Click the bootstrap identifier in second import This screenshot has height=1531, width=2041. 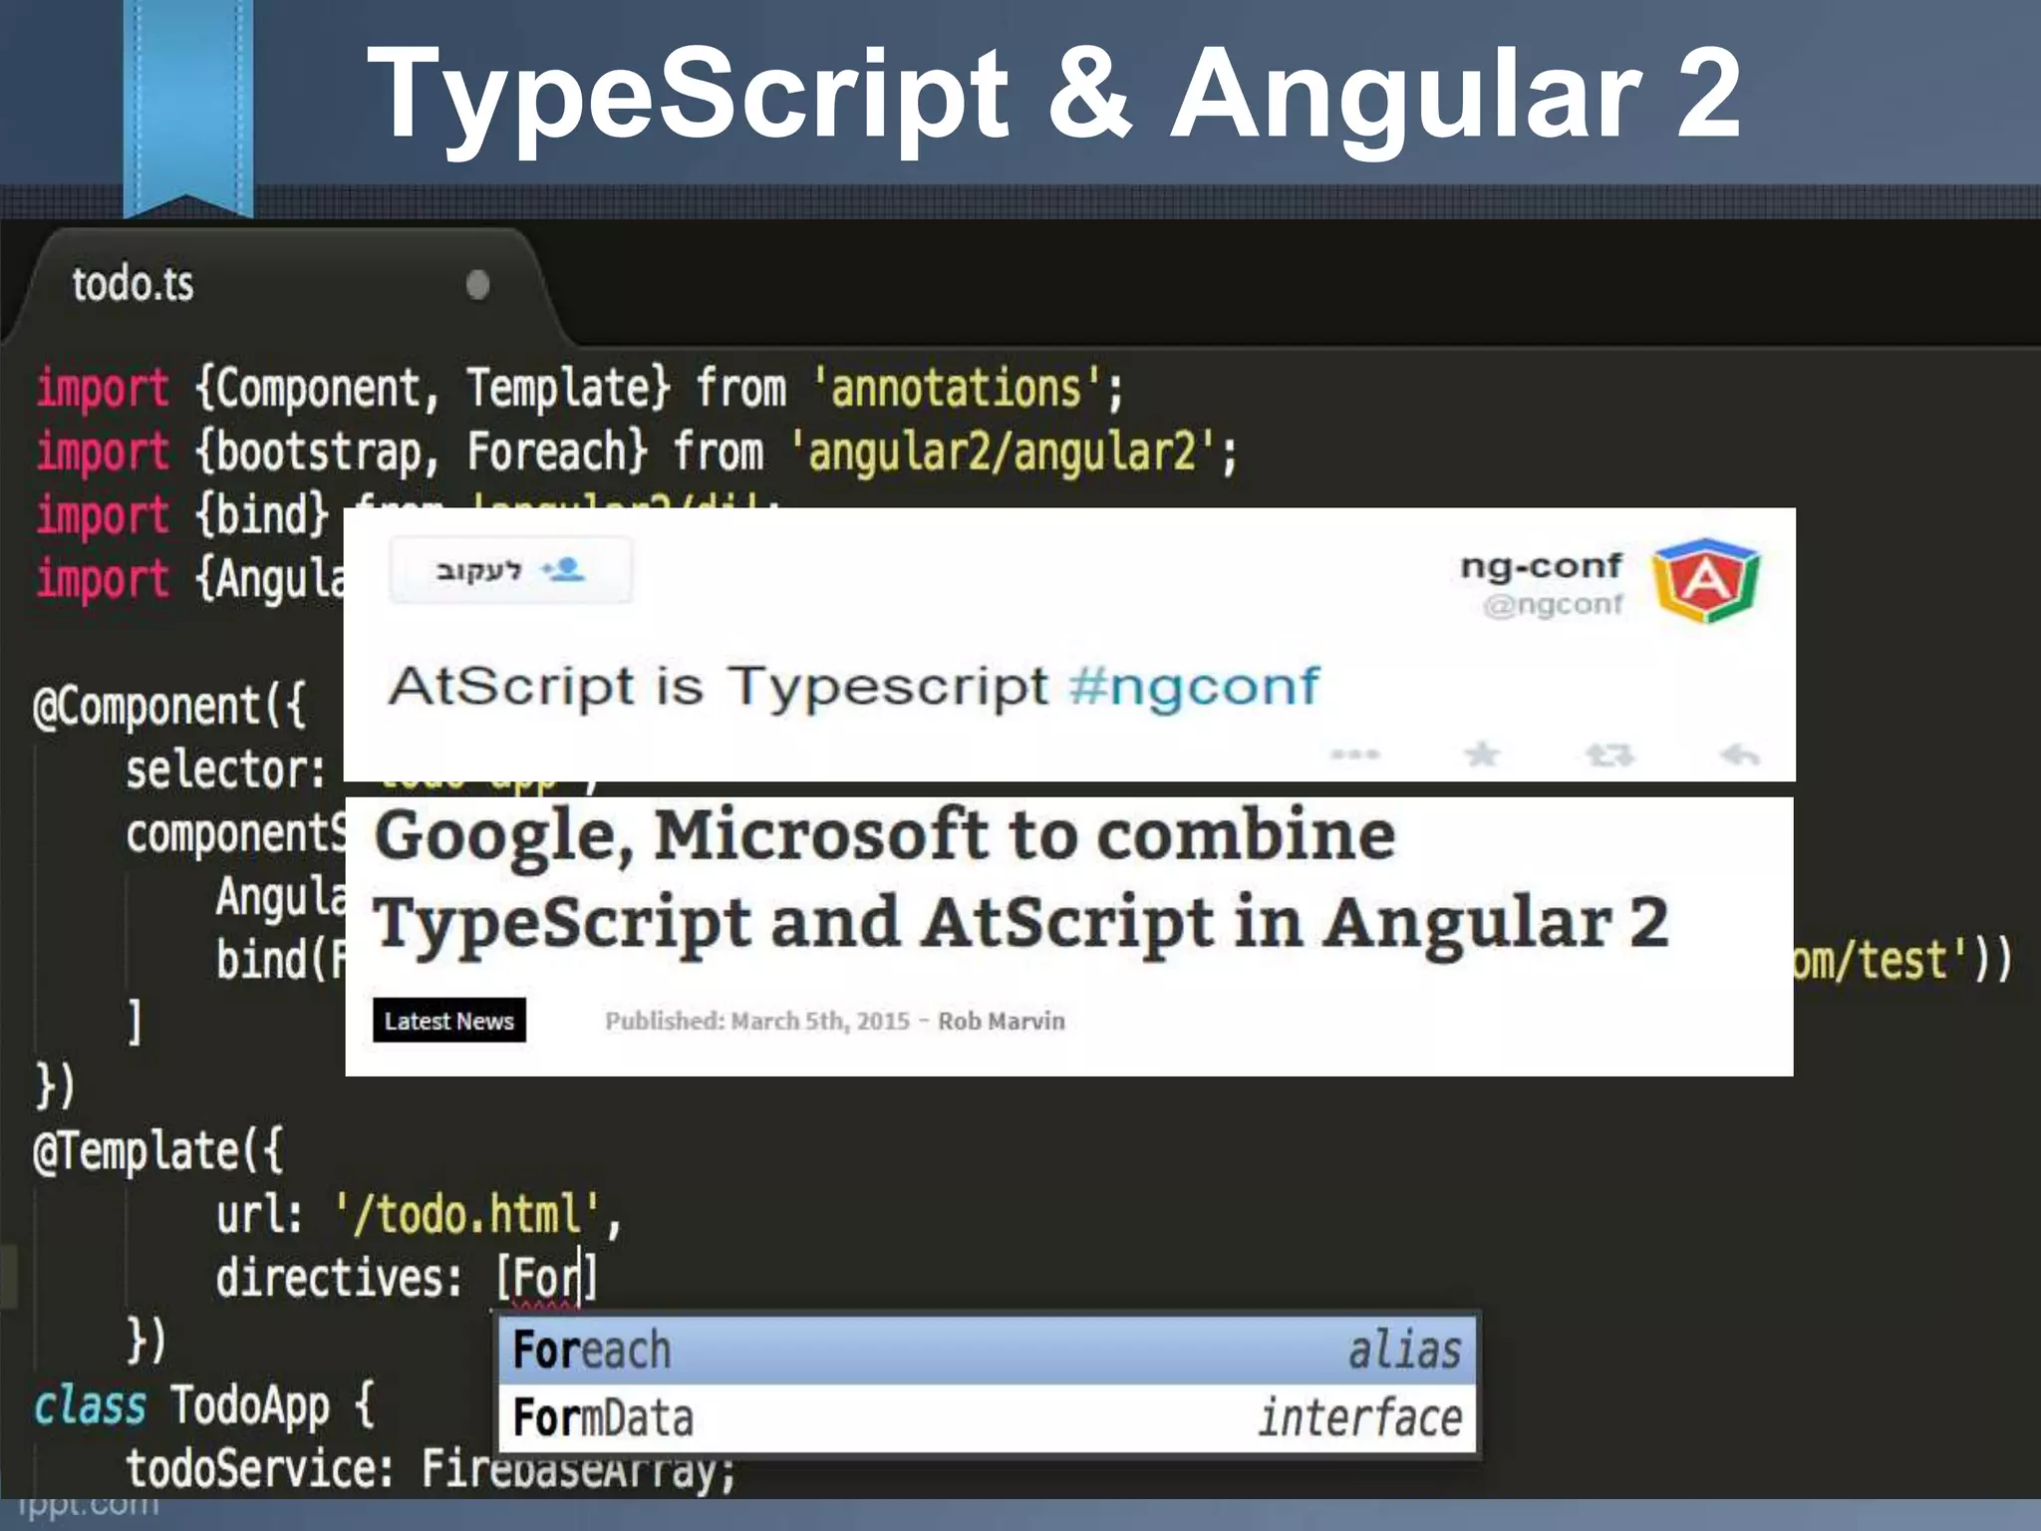[319, 452]
